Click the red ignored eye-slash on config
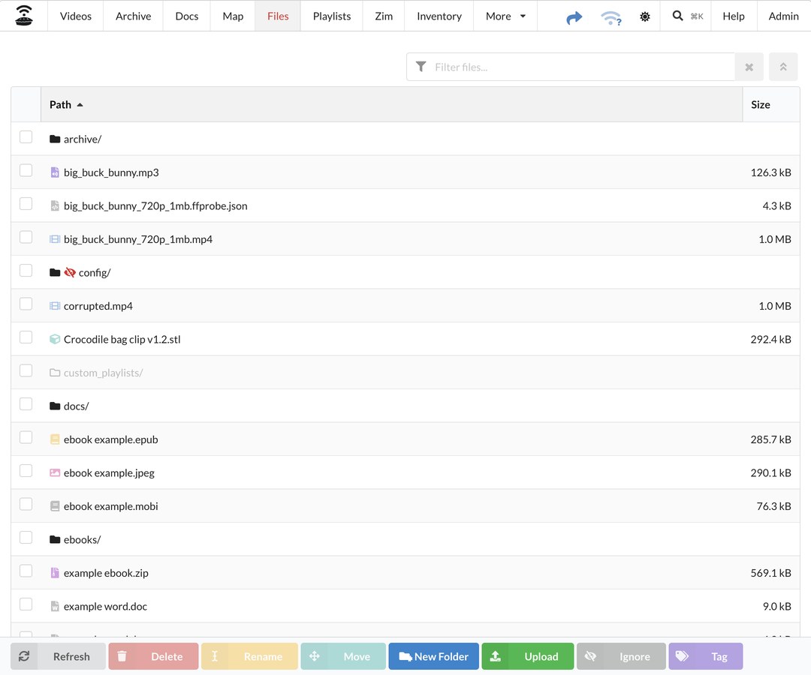This screenshot has width=811, height=675. (x=70, y=272)
